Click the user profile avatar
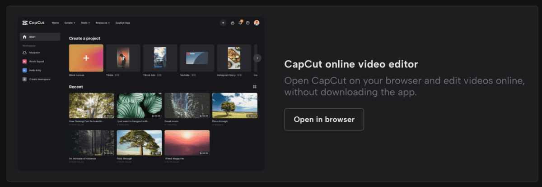542x187 pixels. click(257, 22)
